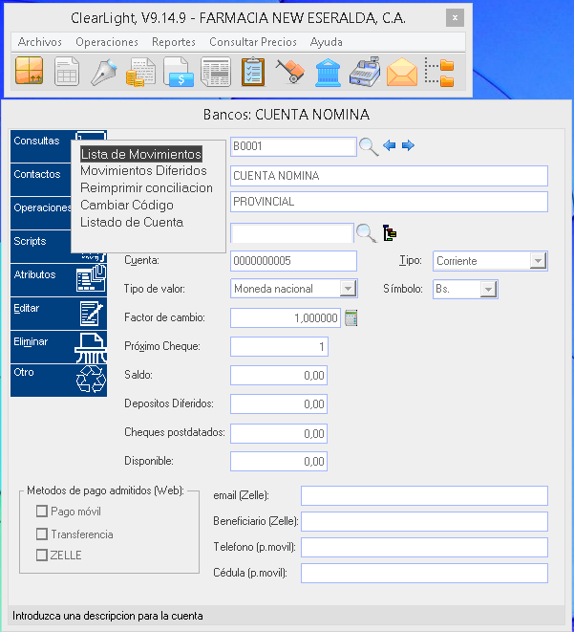Image resolution: width=574 pixels, height=632 pixels.
Task: Expand the Tipo dropdown showing Corriente
Action: coord(537,261)
